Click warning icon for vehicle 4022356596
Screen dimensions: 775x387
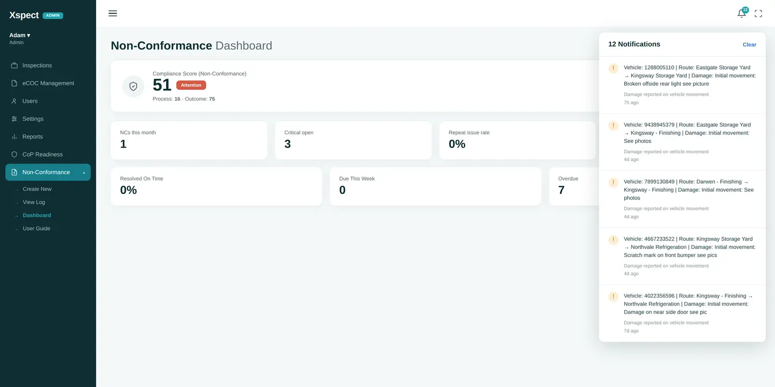(613, 296)
